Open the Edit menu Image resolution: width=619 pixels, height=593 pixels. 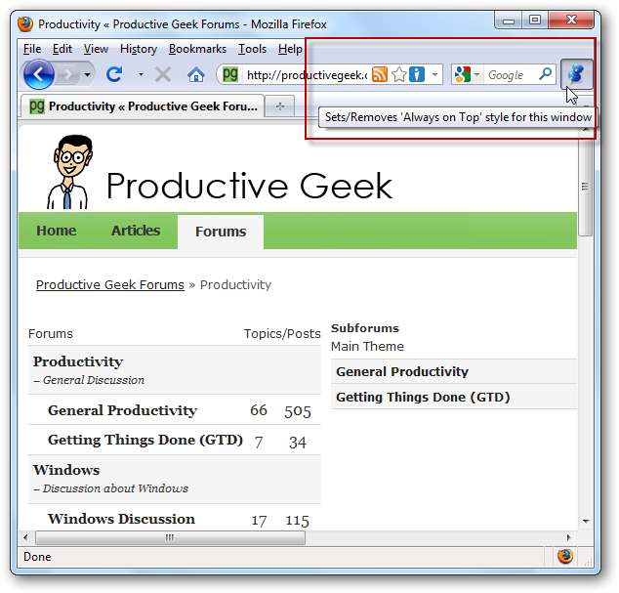point(62,49)
